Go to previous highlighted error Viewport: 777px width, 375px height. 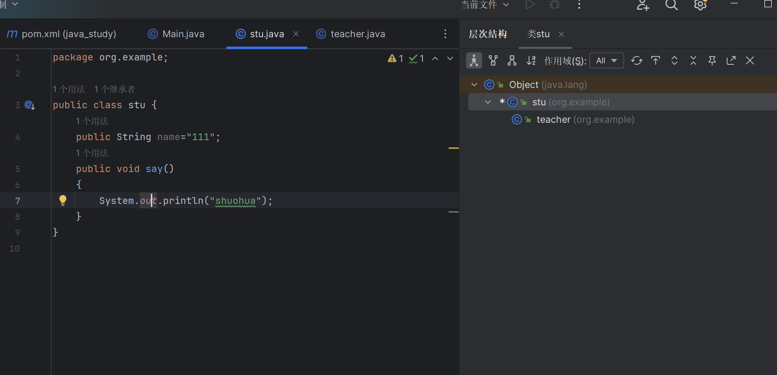435,58
